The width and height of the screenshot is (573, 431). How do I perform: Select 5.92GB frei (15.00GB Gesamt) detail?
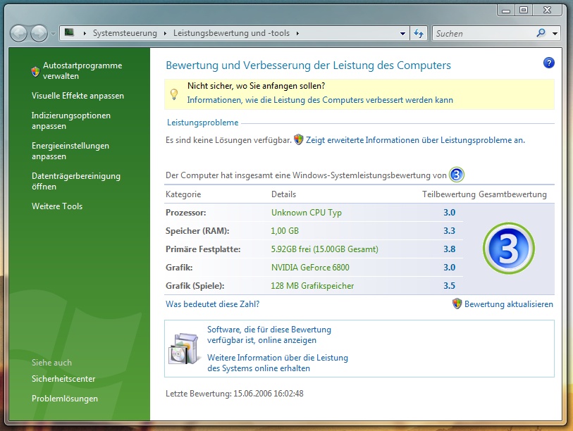(324, 249)
